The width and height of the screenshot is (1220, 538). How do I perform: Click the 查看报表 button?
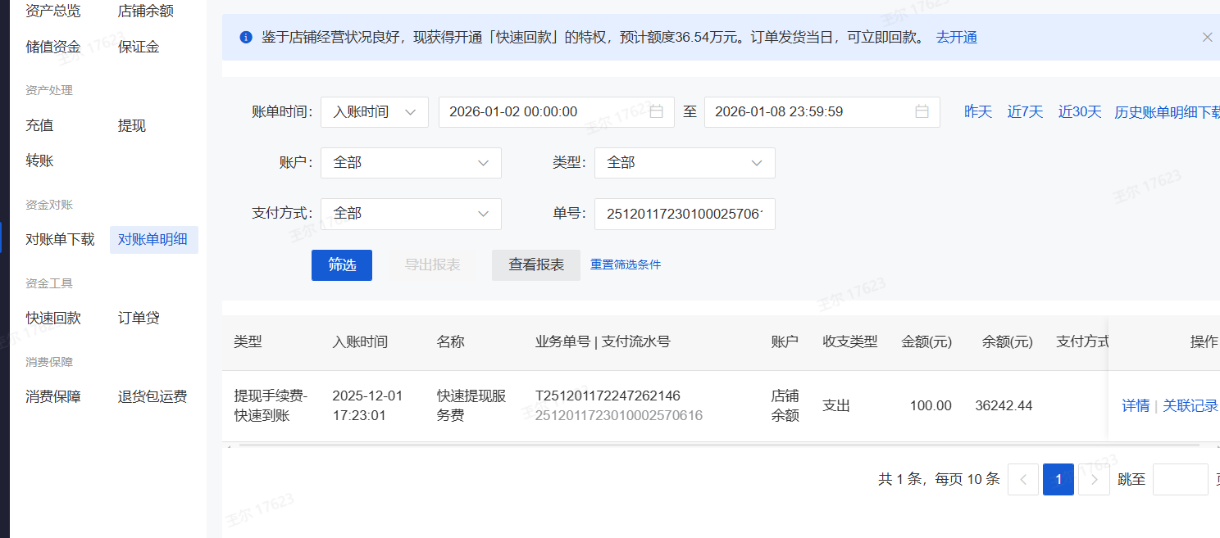(536, 265)
